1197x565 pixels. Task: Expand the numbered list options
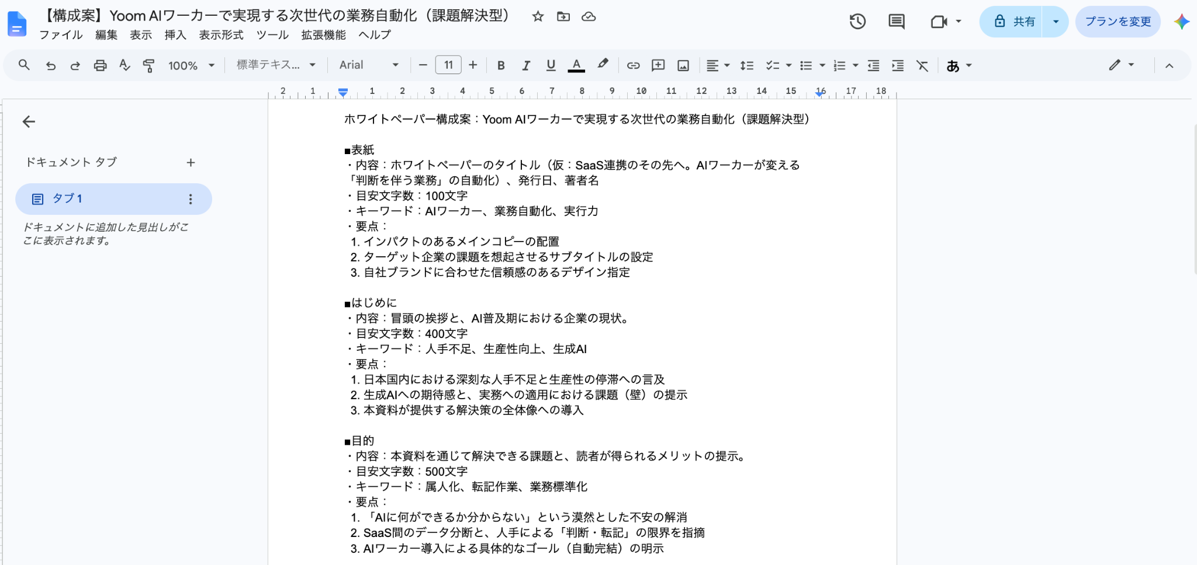pyautogui.click(x=855, y=65)
